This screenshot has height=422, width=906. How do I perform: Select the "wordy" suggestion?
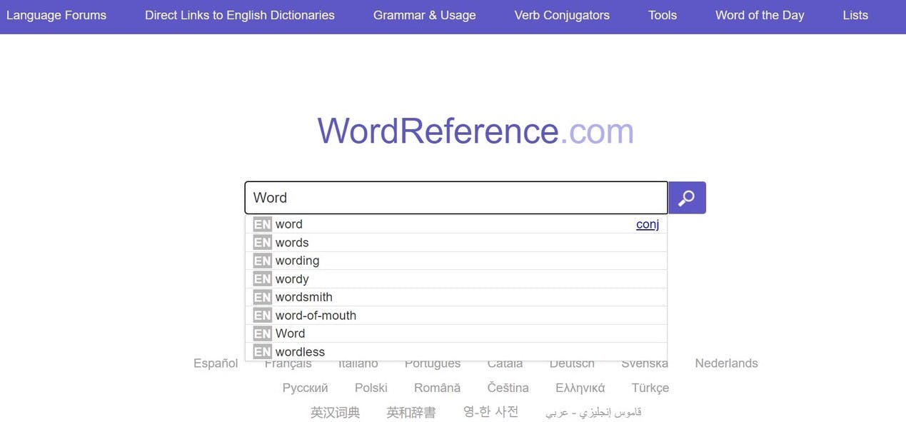[x=456, y=279]
